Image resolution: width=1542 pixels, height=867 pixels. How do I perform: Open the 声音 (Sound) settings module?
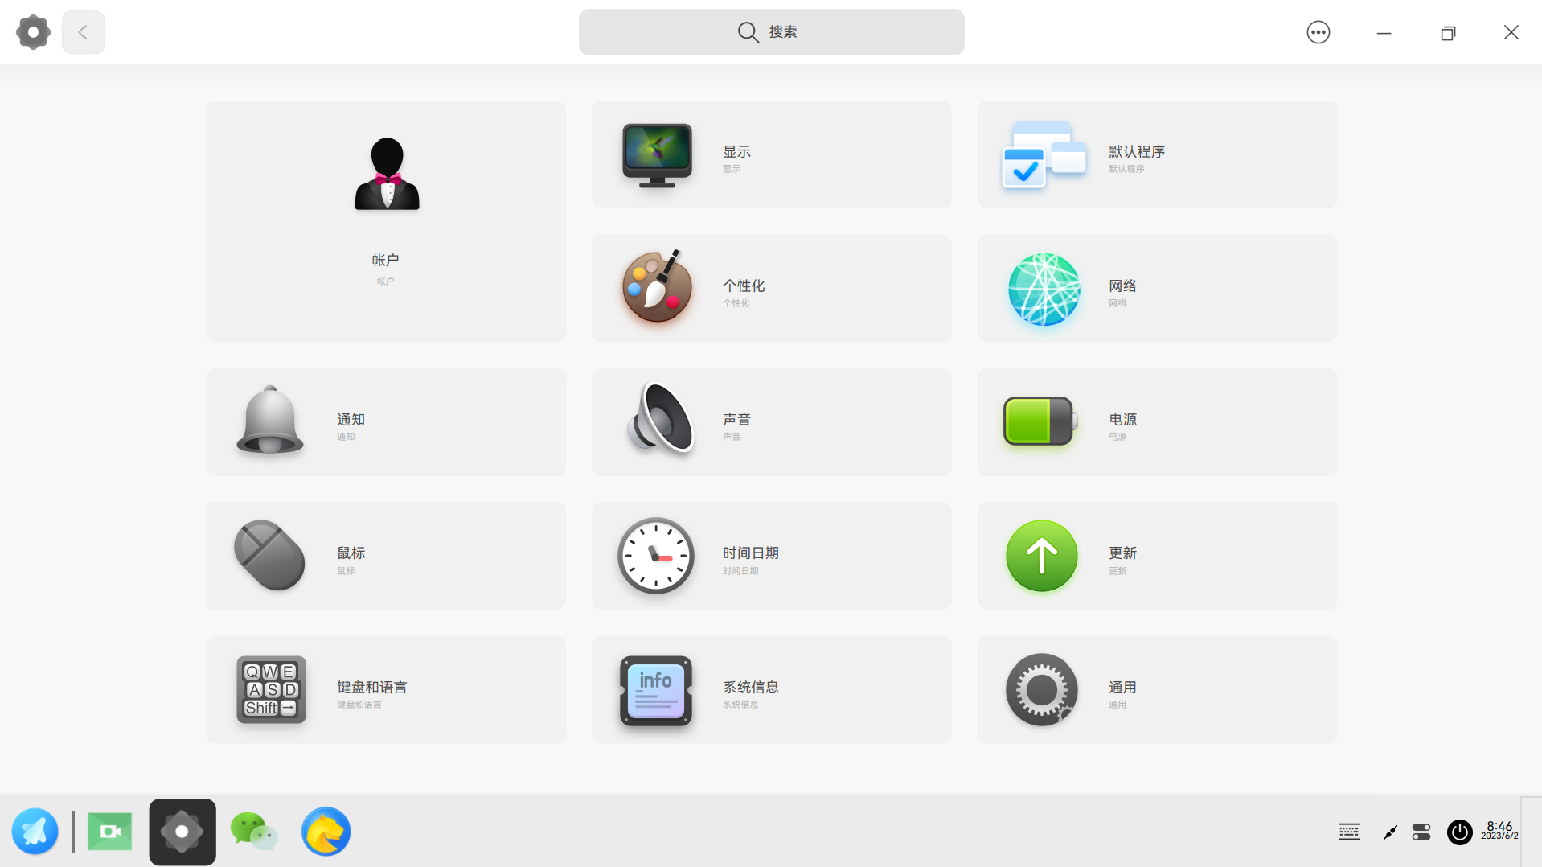(x=769, y=421)
